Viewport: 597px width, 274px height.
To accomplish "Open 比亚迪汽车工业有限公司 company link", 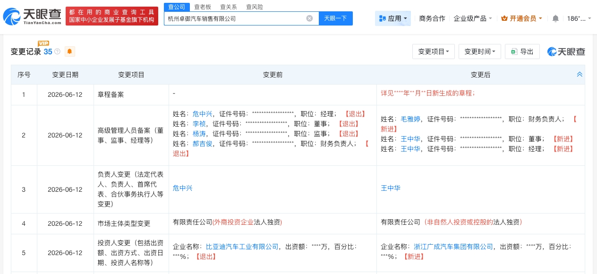I will click(x=242, y=247).
